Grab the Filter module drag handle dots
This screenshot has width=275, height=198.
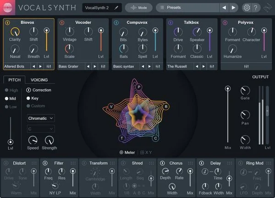pyautogui.click(x=73, y=163)
